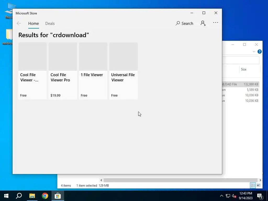
Task: Open the Windows Start menu
Action: (6, 196)
